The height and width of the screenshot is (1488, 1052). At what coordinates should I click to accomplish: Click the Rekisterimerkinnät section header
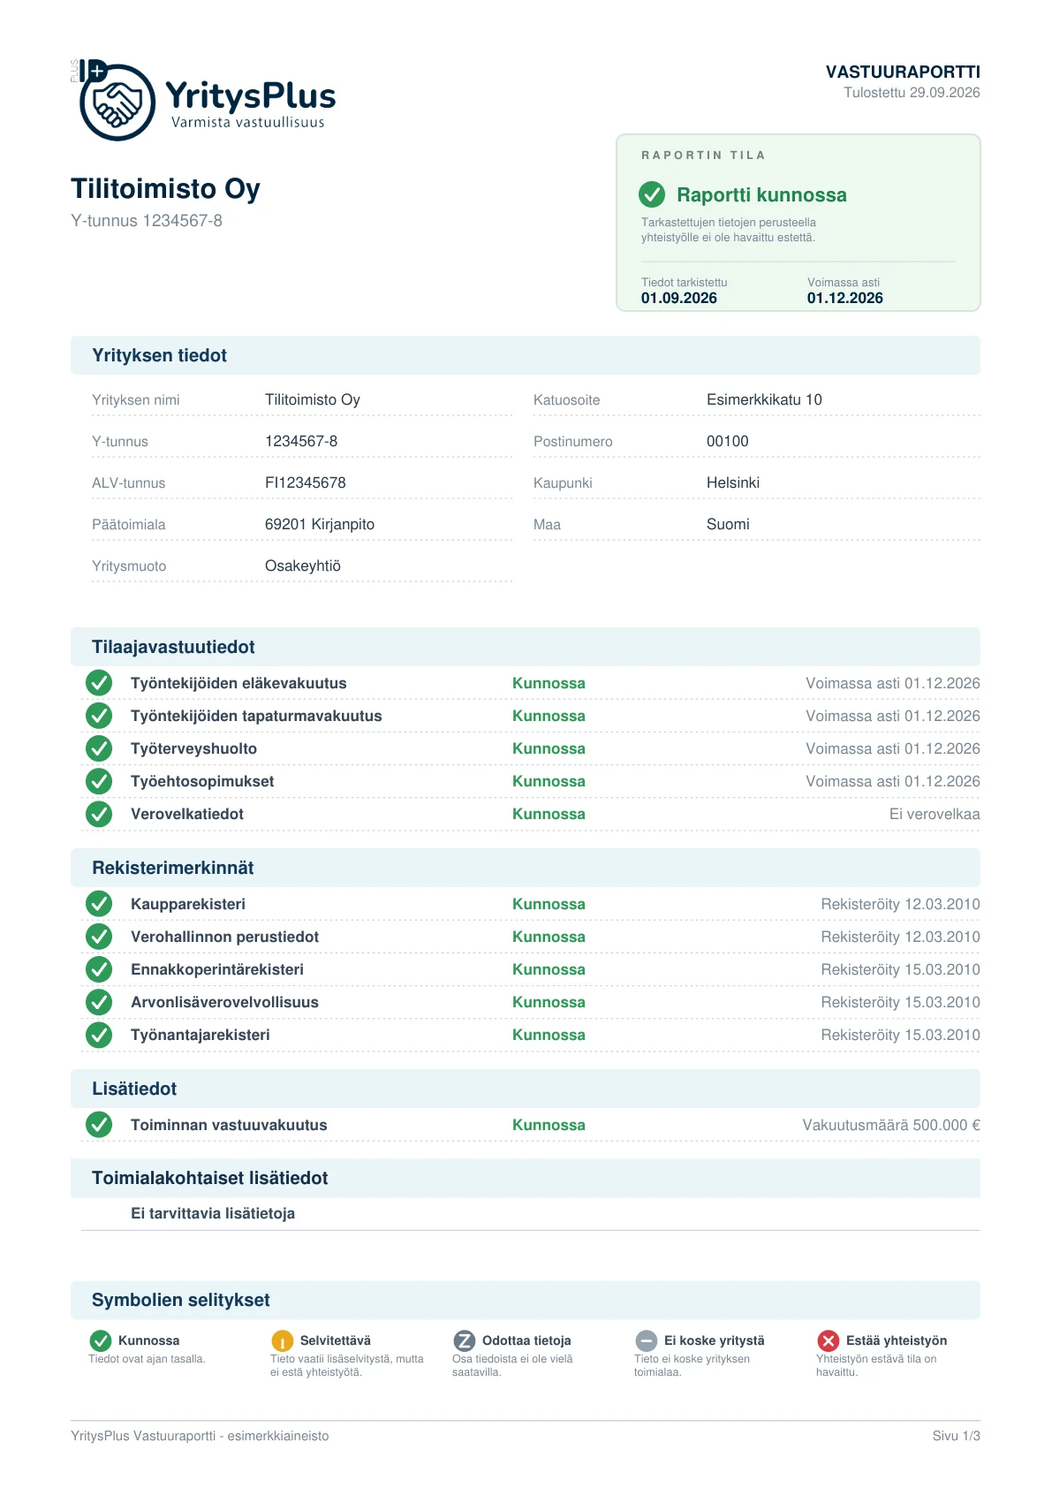(x=526, y=868)
